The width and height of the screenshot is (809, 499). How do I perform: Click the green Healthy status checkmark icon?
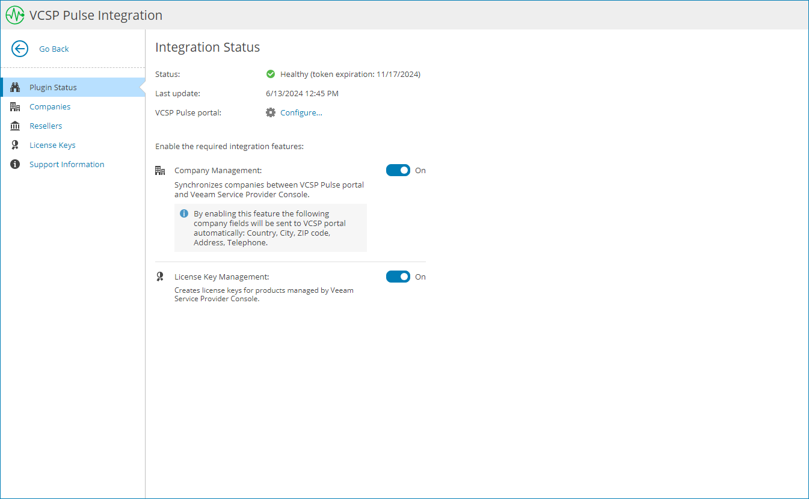271,74
